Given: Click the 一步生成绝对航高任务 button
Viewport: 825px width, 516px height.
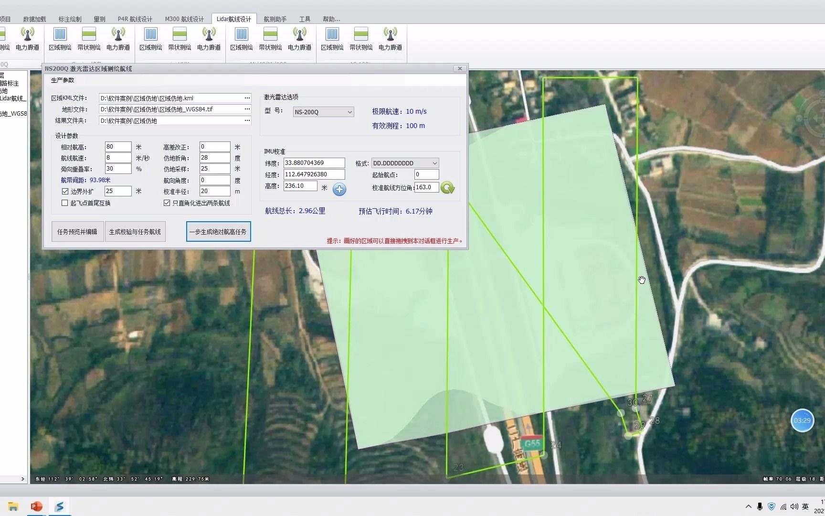Looking at the screenshot, I should 218,232.
